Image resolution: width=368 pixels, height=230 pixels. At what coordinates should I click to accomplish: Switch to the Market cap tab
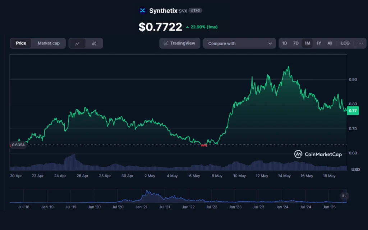(49, 43)
